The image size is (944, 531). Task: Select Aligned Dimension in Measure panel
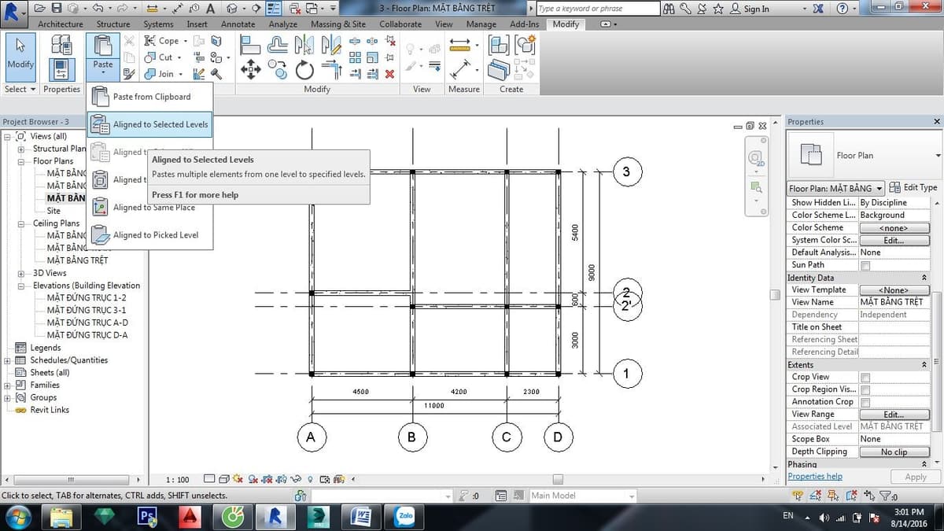(x=459, y=70)
